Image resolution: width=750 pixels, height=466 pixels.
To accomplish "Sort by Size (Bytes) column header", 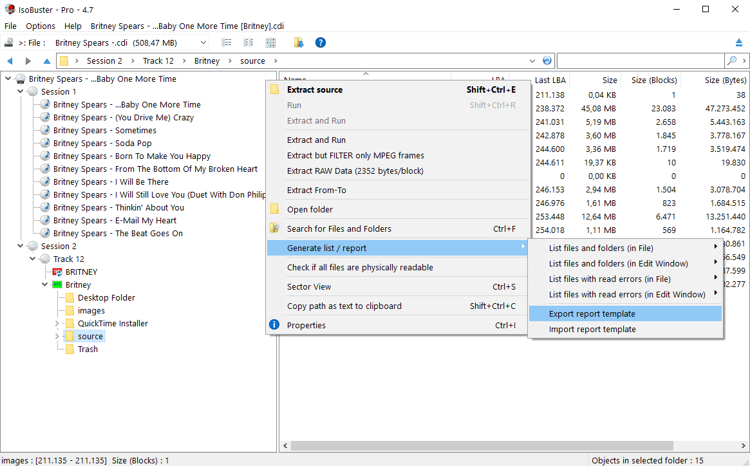I will [715, 80].
